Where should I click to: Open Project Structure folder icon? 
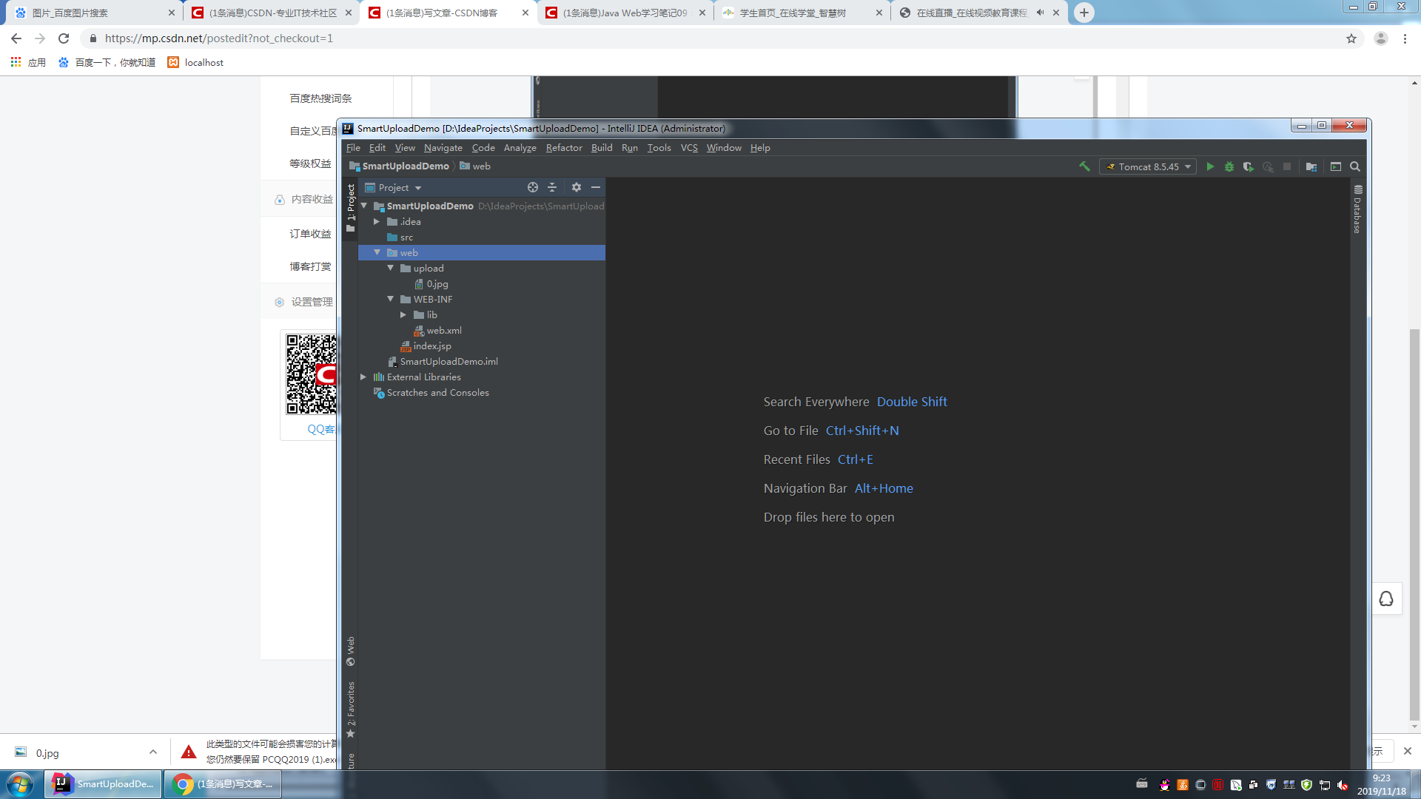(1311, 166)
